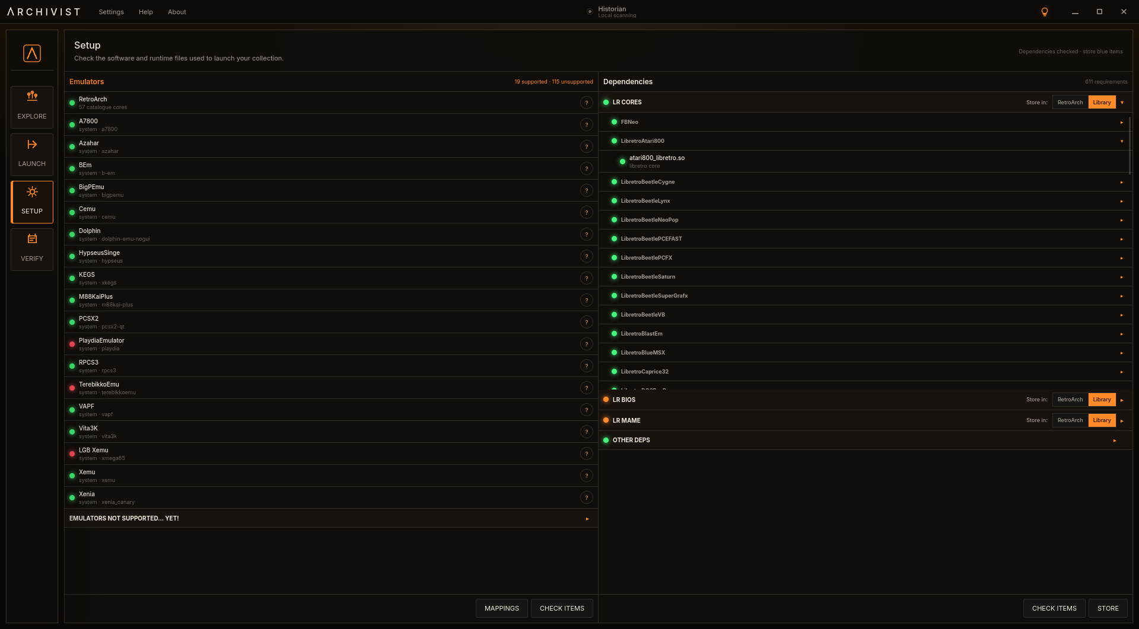Image resolution: width=1139 pixels, height=629 pixels.
Task: Open help for Dolphin emulator
Action: 587,234
